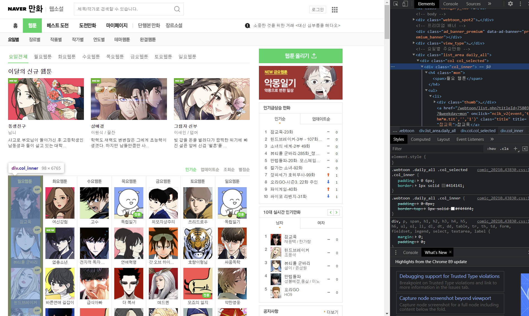This screenshot has width=529, height=316.
Task: Sort the daily list by 별점순
Action: pos(244,169)
